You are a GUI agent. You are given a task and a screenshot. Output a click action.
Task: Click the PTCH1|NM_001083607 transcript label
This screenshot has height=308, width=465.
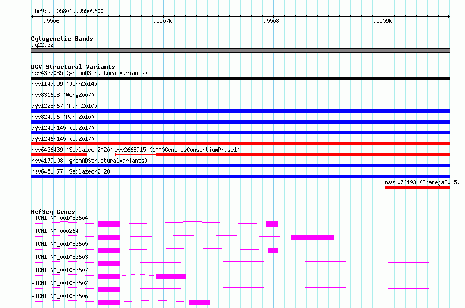[60, 270]
